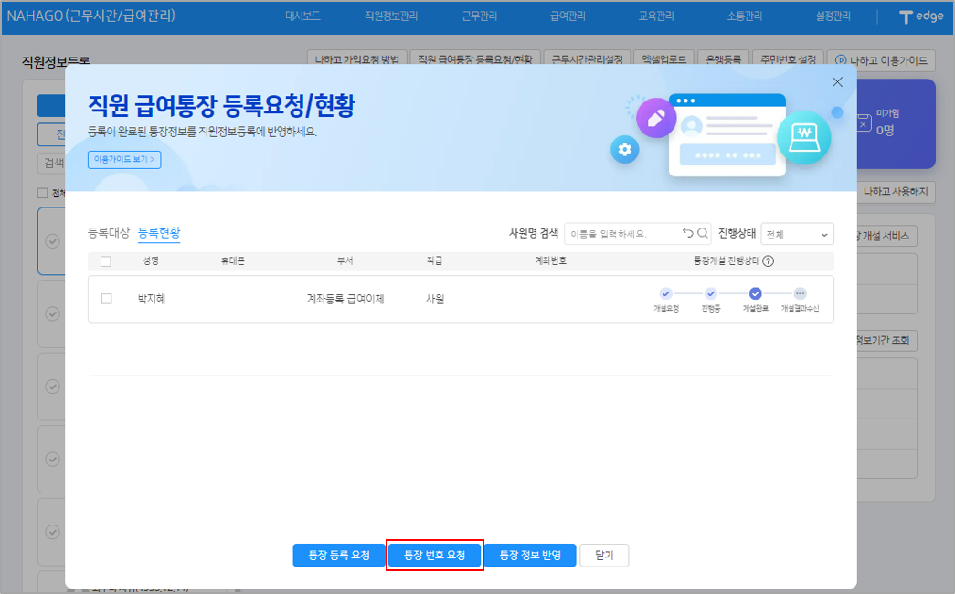Select the 등록현황 tab
This screenshot has height=594, width=955.
(x=159, y=232)
